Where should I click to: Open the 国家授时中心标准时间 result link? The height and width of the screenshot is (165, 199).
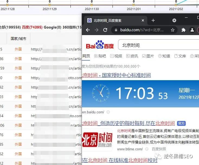pyautogui.click(x=126, y=75)
